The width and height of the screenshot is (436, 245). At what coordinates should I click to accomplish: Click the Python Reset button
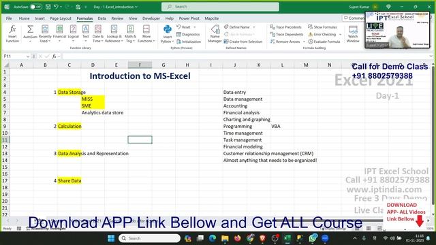pos(184,27)
